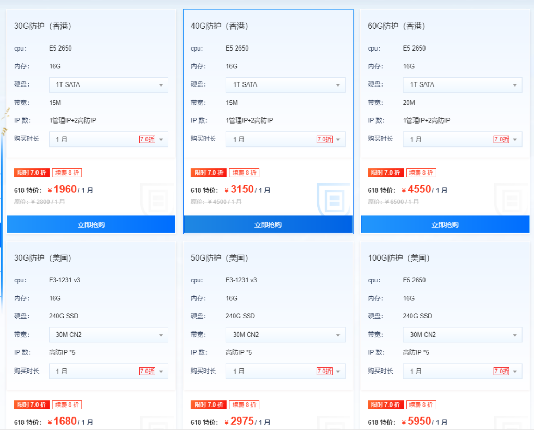534x430 pixels.
Task: Expand the 购买时长 dropdown on 40G防护（香港）card
Action: click(285, 139)
